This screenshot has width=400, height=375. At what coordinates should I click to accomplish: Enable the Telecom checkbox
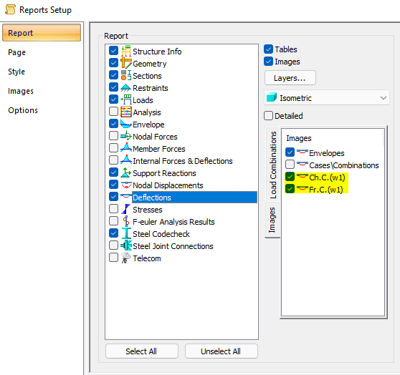[x=113, y=258]
